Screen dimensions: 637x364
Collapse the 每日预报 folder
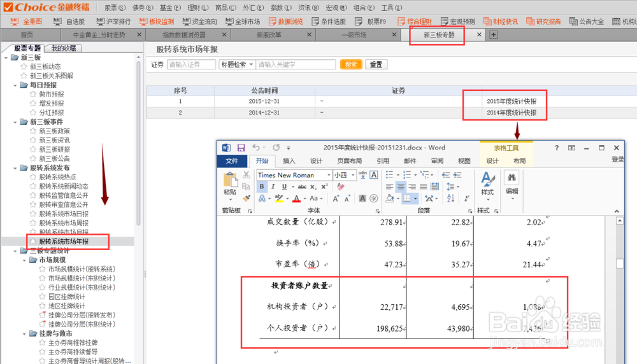tap(15, 85)
